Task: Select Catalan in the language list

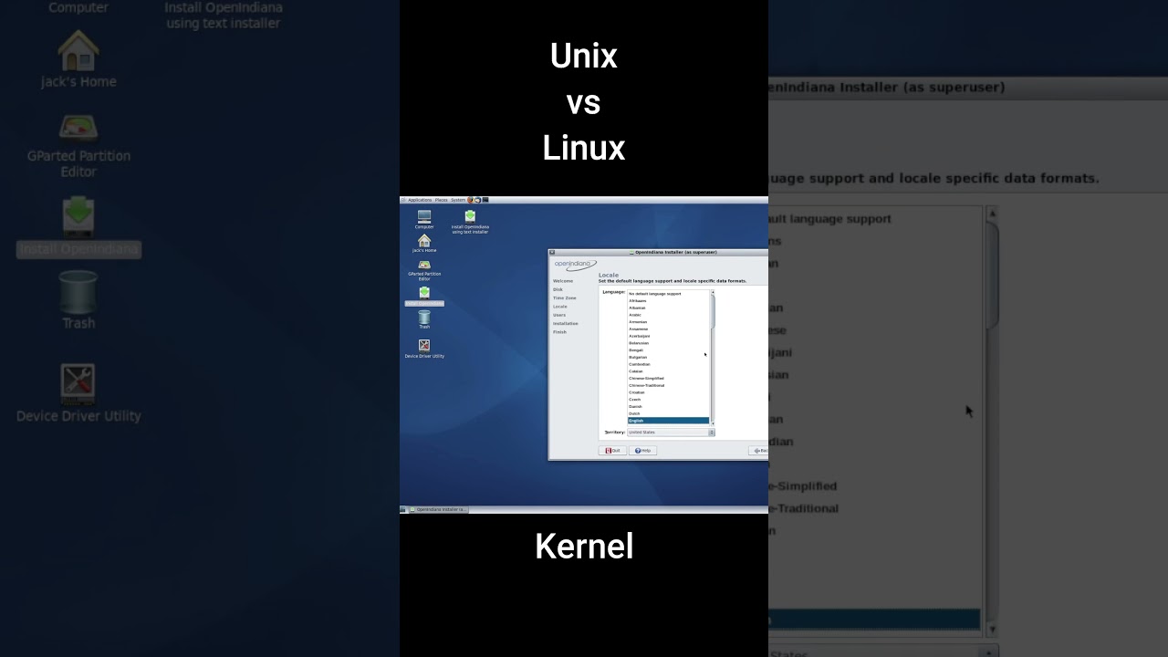Action: (x=668, y=371)
